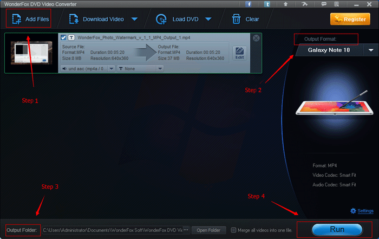
Task: Click the Download Video button
Action: tap(96, 19)
